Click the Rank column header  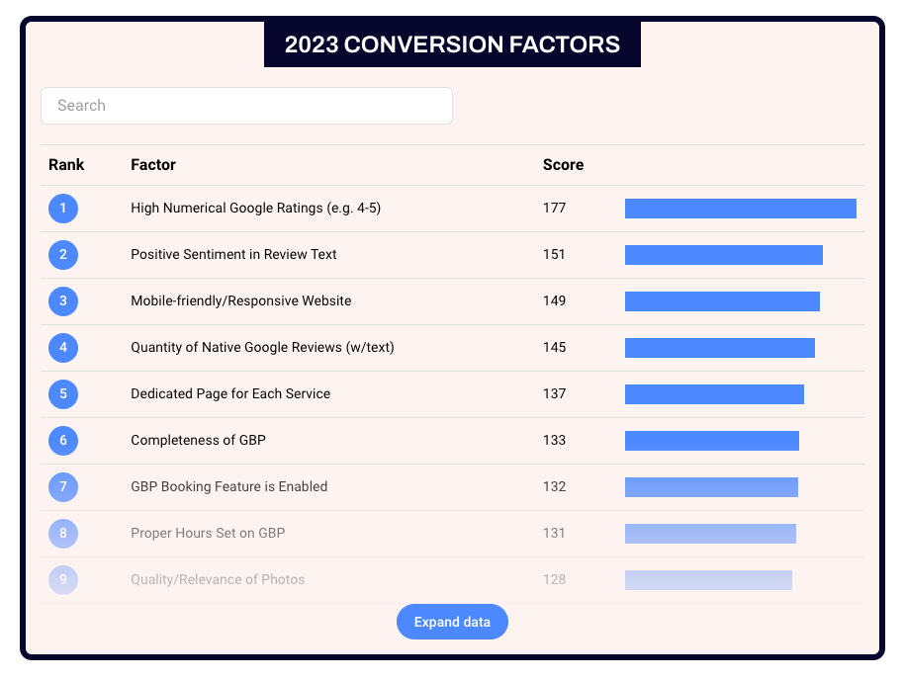point(66,165)
